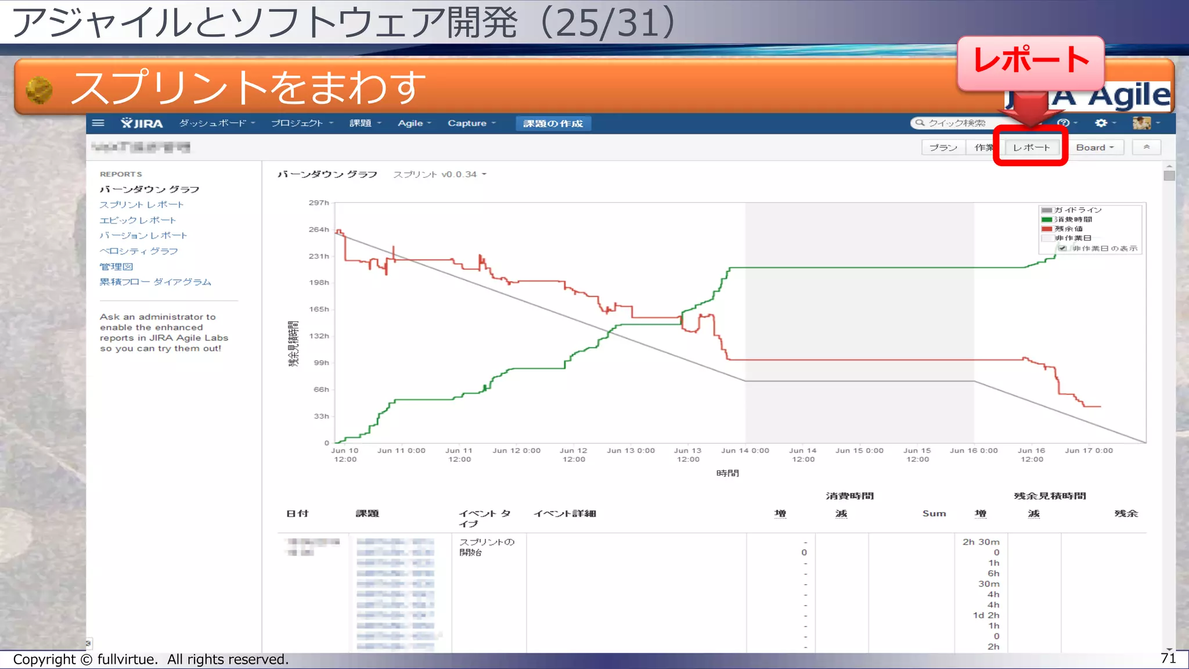Select バーンダウン グラフ in reports sidebar

click(149, 189)
